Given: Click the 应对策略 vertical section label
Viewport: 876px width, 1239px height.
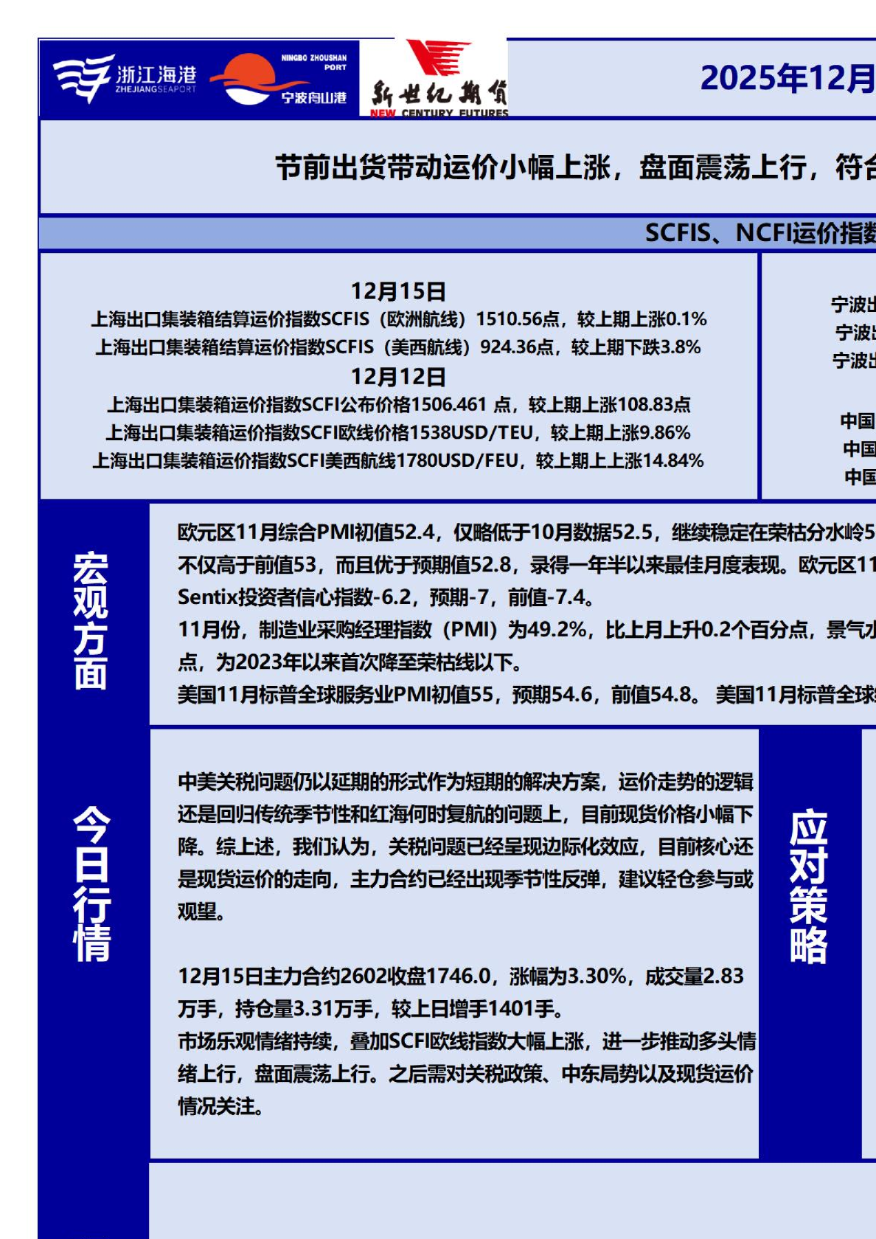Looking at the screenshot, I should (x=809, y=886).
